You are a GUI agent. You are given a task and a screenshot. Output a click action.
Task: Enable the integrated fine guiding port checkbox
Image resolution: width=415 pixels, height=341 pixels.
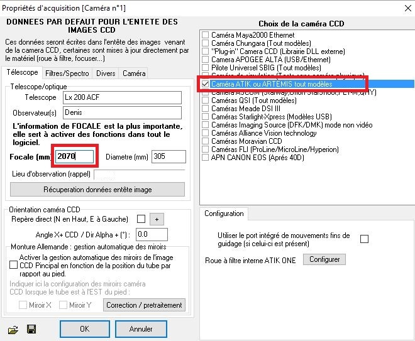364,239
